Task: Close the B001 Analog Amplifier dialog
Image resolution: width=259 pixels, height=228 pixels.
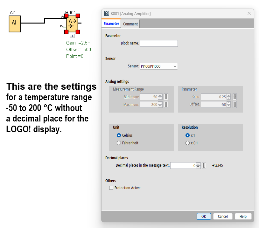Action: (249, 13)
